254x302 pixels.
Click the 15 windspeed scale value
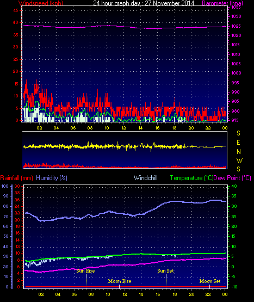(16, 84)
